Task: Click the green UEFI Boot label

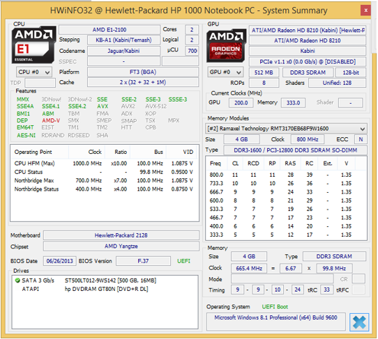Action: point(275,307)
